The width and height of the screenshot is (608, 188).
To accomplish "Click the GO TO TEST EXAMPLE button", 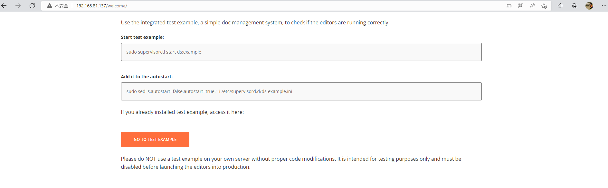I will (155, 140).
